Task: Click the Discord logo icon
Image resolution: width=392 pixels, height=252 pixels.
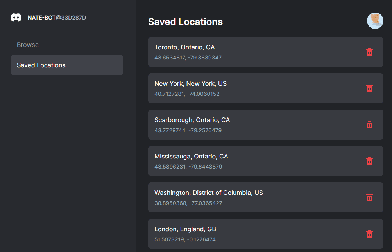Action: [16, 17]
